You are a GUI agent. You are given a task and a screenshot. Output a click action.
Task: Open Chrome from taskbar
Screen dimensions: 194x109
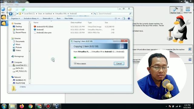[x=30, y=106]
